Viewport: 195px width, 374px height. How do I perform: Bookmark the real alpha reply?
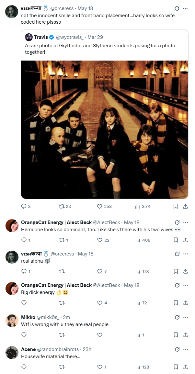point(176,271)
